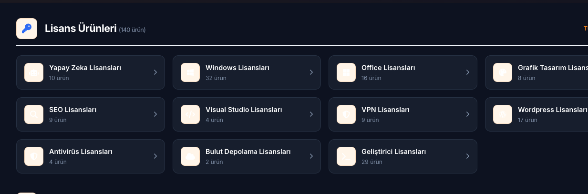Click the Antivirüs Lisansları shield icon
This screenshot has width=588, height=194.
coord(34,156)
